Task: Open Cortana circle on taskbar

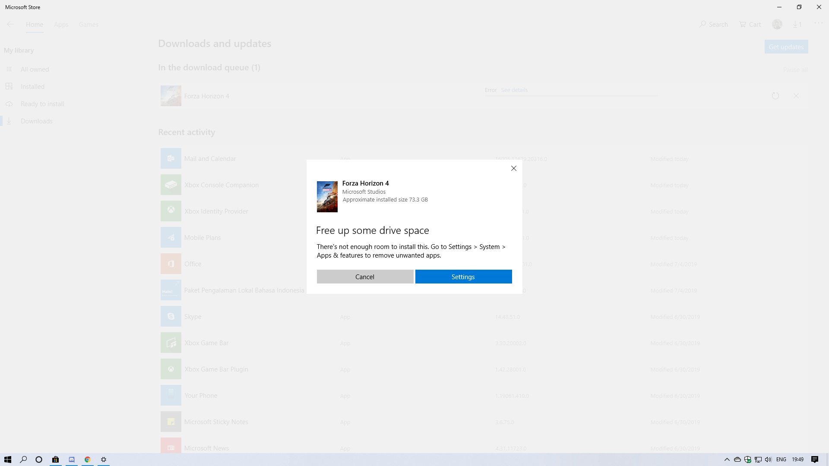Action: pyautogui.click(x=39, y=460)
